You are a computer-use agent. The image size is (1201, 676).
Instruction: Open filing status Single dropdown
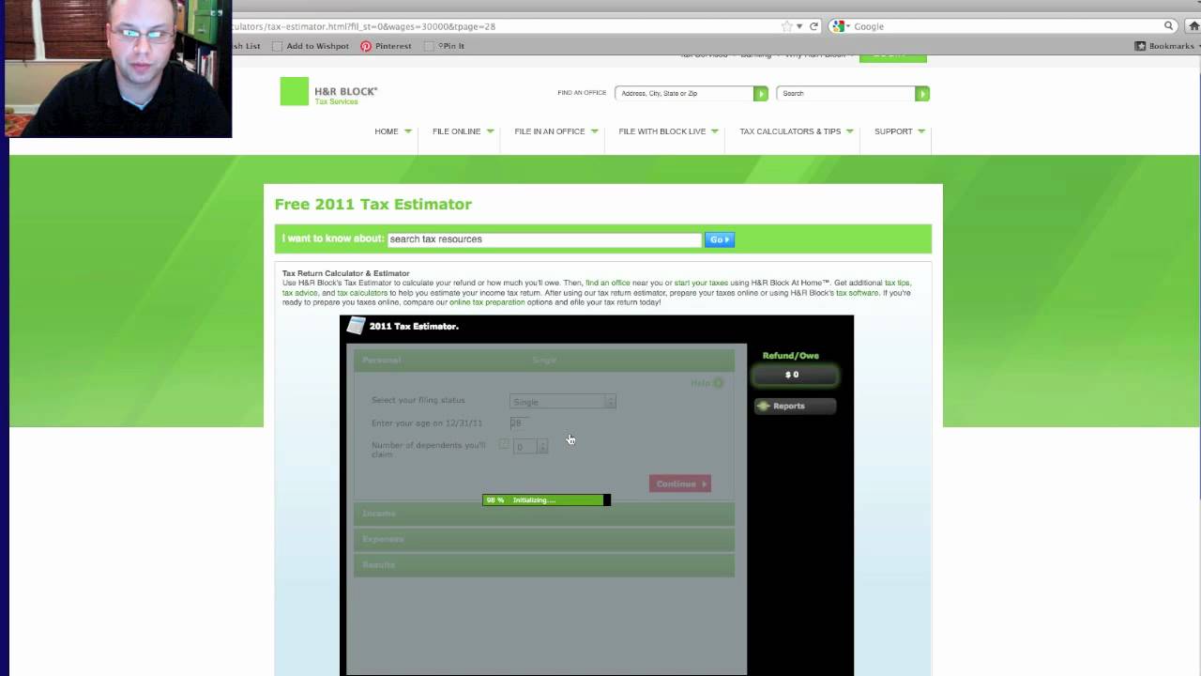click(562, 402)
